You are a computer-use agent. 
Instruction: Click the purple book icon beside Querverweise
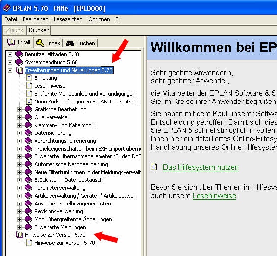point(28,117)
